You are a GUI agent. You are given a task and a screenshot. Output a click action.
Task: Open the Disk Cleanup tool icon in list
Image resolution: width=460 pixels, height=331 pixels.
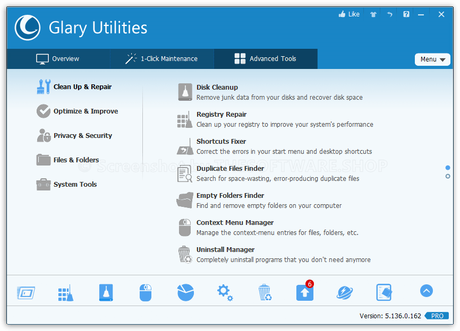coord(185,92)
